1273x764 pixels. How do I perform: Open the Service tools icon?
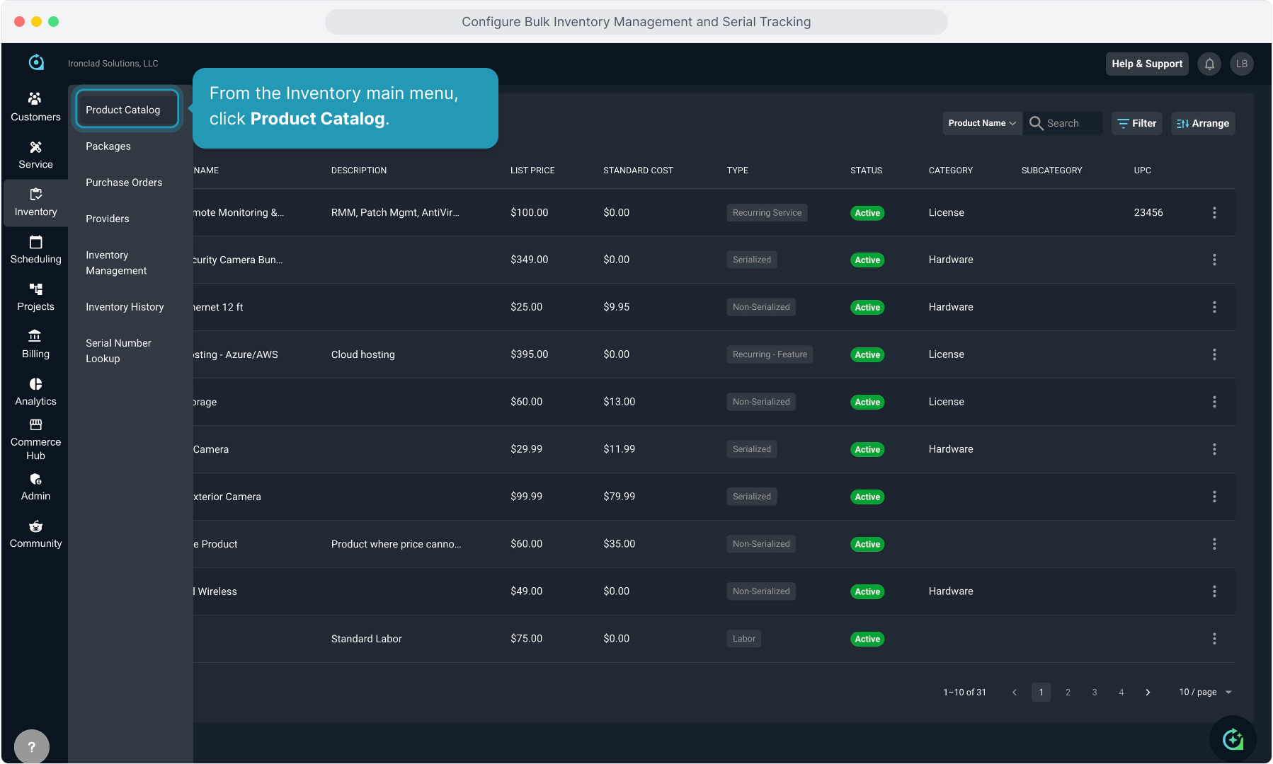(x=35, y=147)
